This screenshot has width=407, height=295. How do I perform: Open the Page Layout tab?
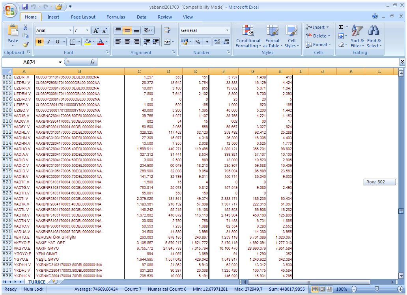click(x=83, y=17)
